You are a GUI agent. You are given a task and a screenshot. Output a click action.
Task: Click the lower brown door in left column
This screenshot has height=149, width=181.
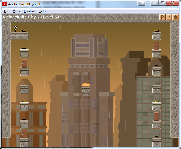tap(24, 134)
